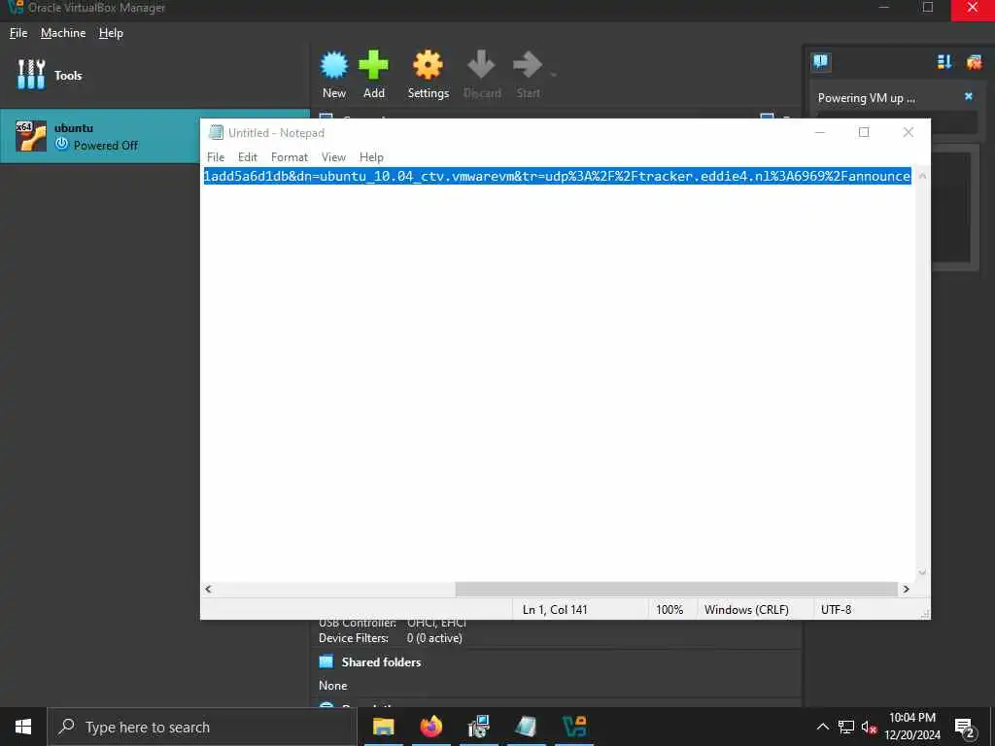Click the Shared folders icon

point(326,662)
